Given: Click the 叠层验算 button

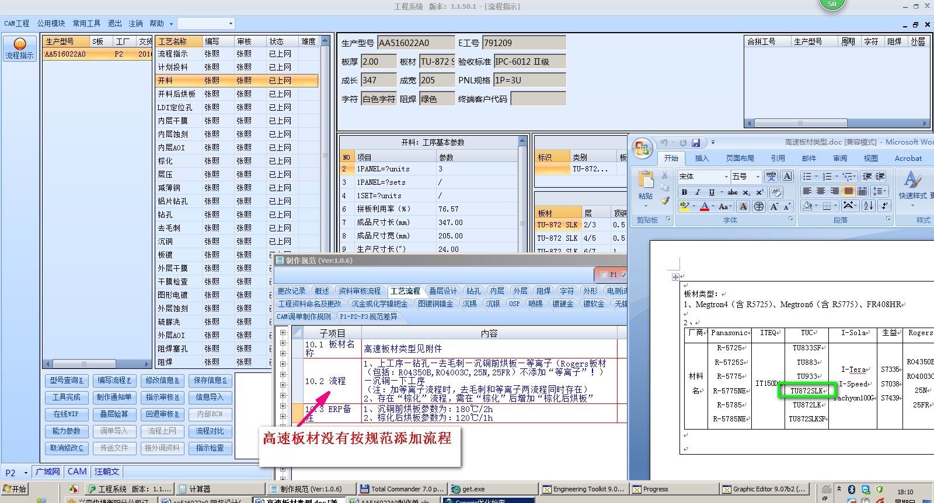Looking at the screenshot, I should 114,414.
